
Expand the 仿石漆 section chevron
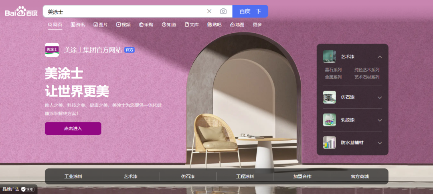tap(380, 98)
